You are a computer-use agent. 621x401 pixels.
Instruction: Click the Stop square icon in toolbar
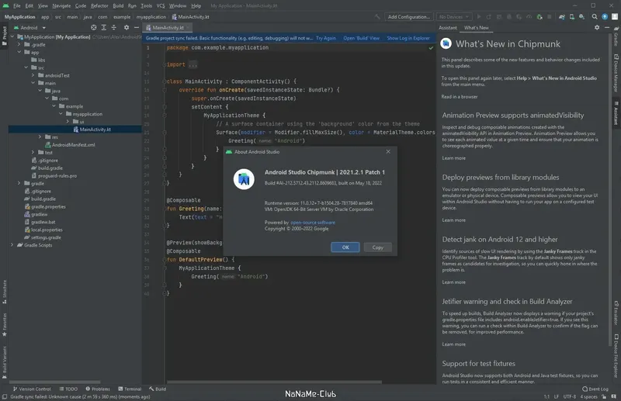point(550,17)
